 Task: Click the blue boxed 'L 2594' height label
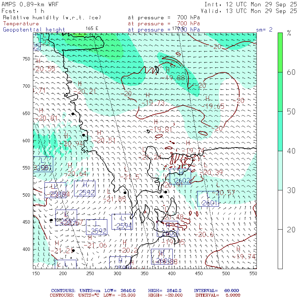[122, 222]
